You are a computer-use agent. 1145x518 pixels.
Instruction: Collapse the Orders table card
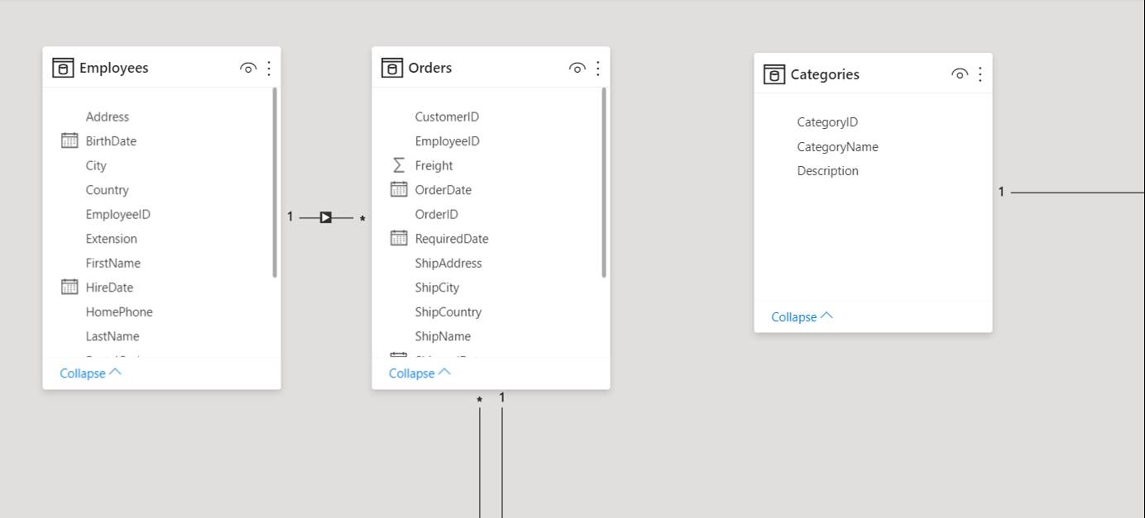419,373
